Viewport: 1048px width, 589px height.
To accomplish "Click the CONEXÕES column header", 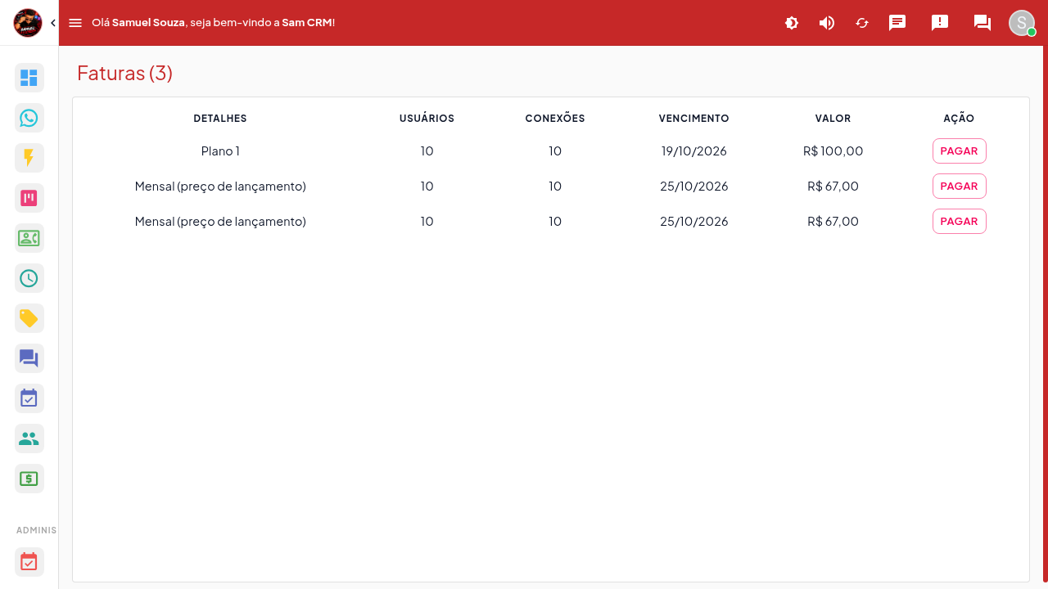I will point(555,119).
